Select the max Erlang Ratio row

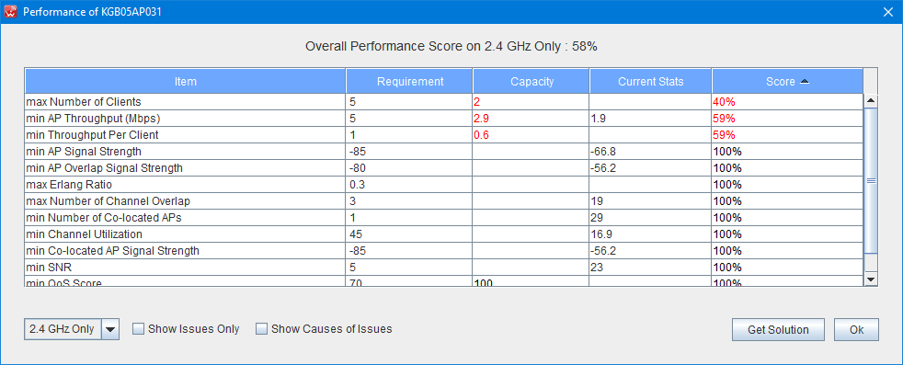[x=444, y=185]
